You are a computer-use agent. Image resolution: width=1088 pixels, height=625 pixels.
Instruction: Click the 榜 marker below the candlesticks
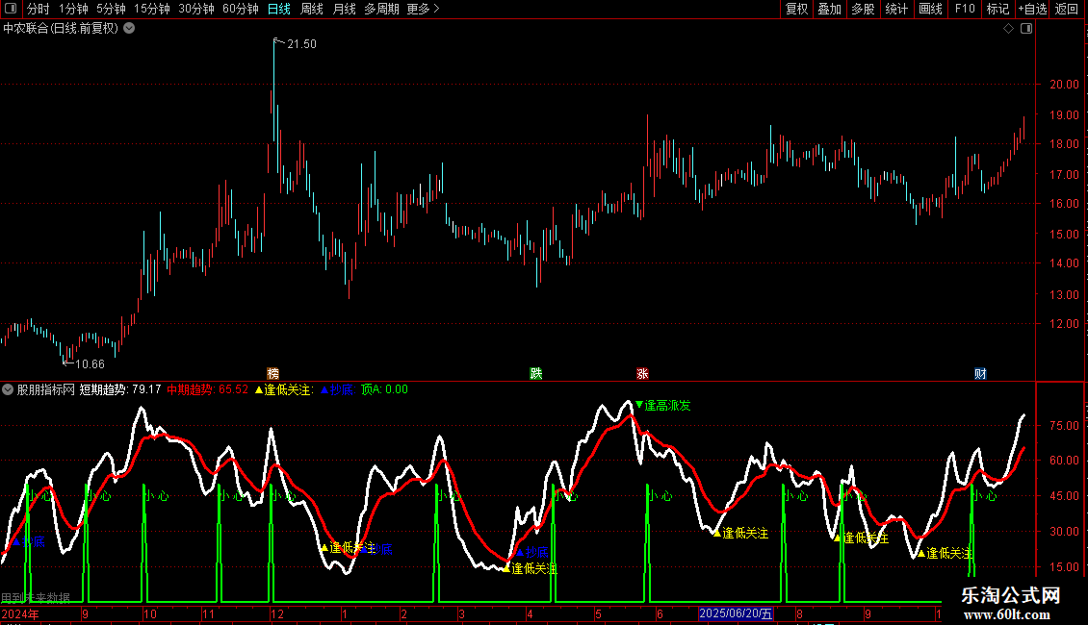(x=272, y=373)
